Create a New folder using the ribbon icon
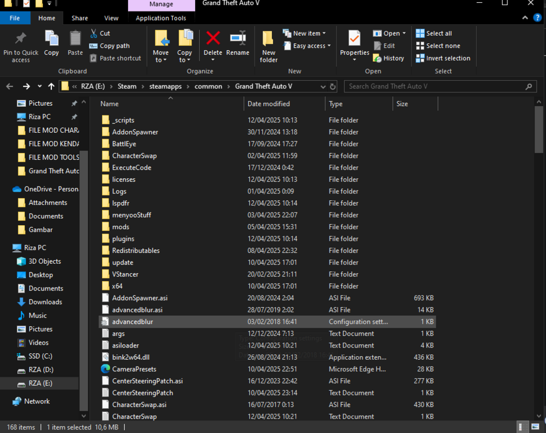The width and height of the screenshot is (546, 433). 268,45
